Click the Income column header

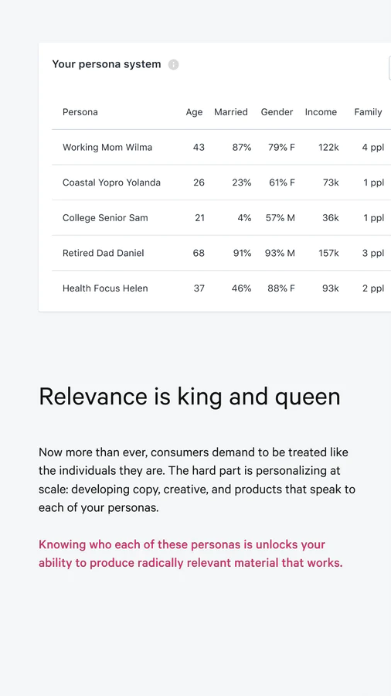[321, 112]
